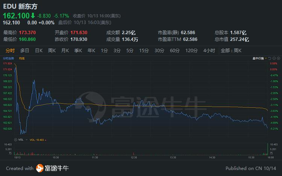Open the 月K monthly chart tab
The image size is (282, 176).
(x=65, y=51)
